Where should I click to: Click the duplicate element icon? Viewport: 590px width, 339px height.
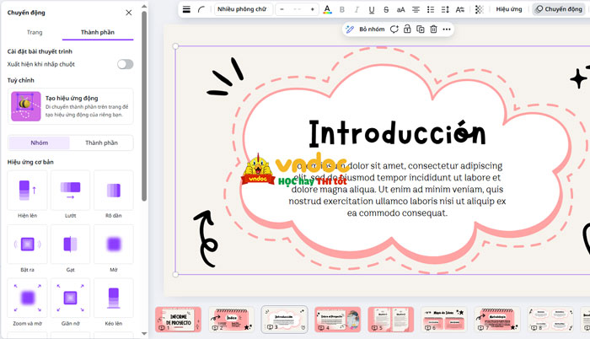[x=420, y=29]
